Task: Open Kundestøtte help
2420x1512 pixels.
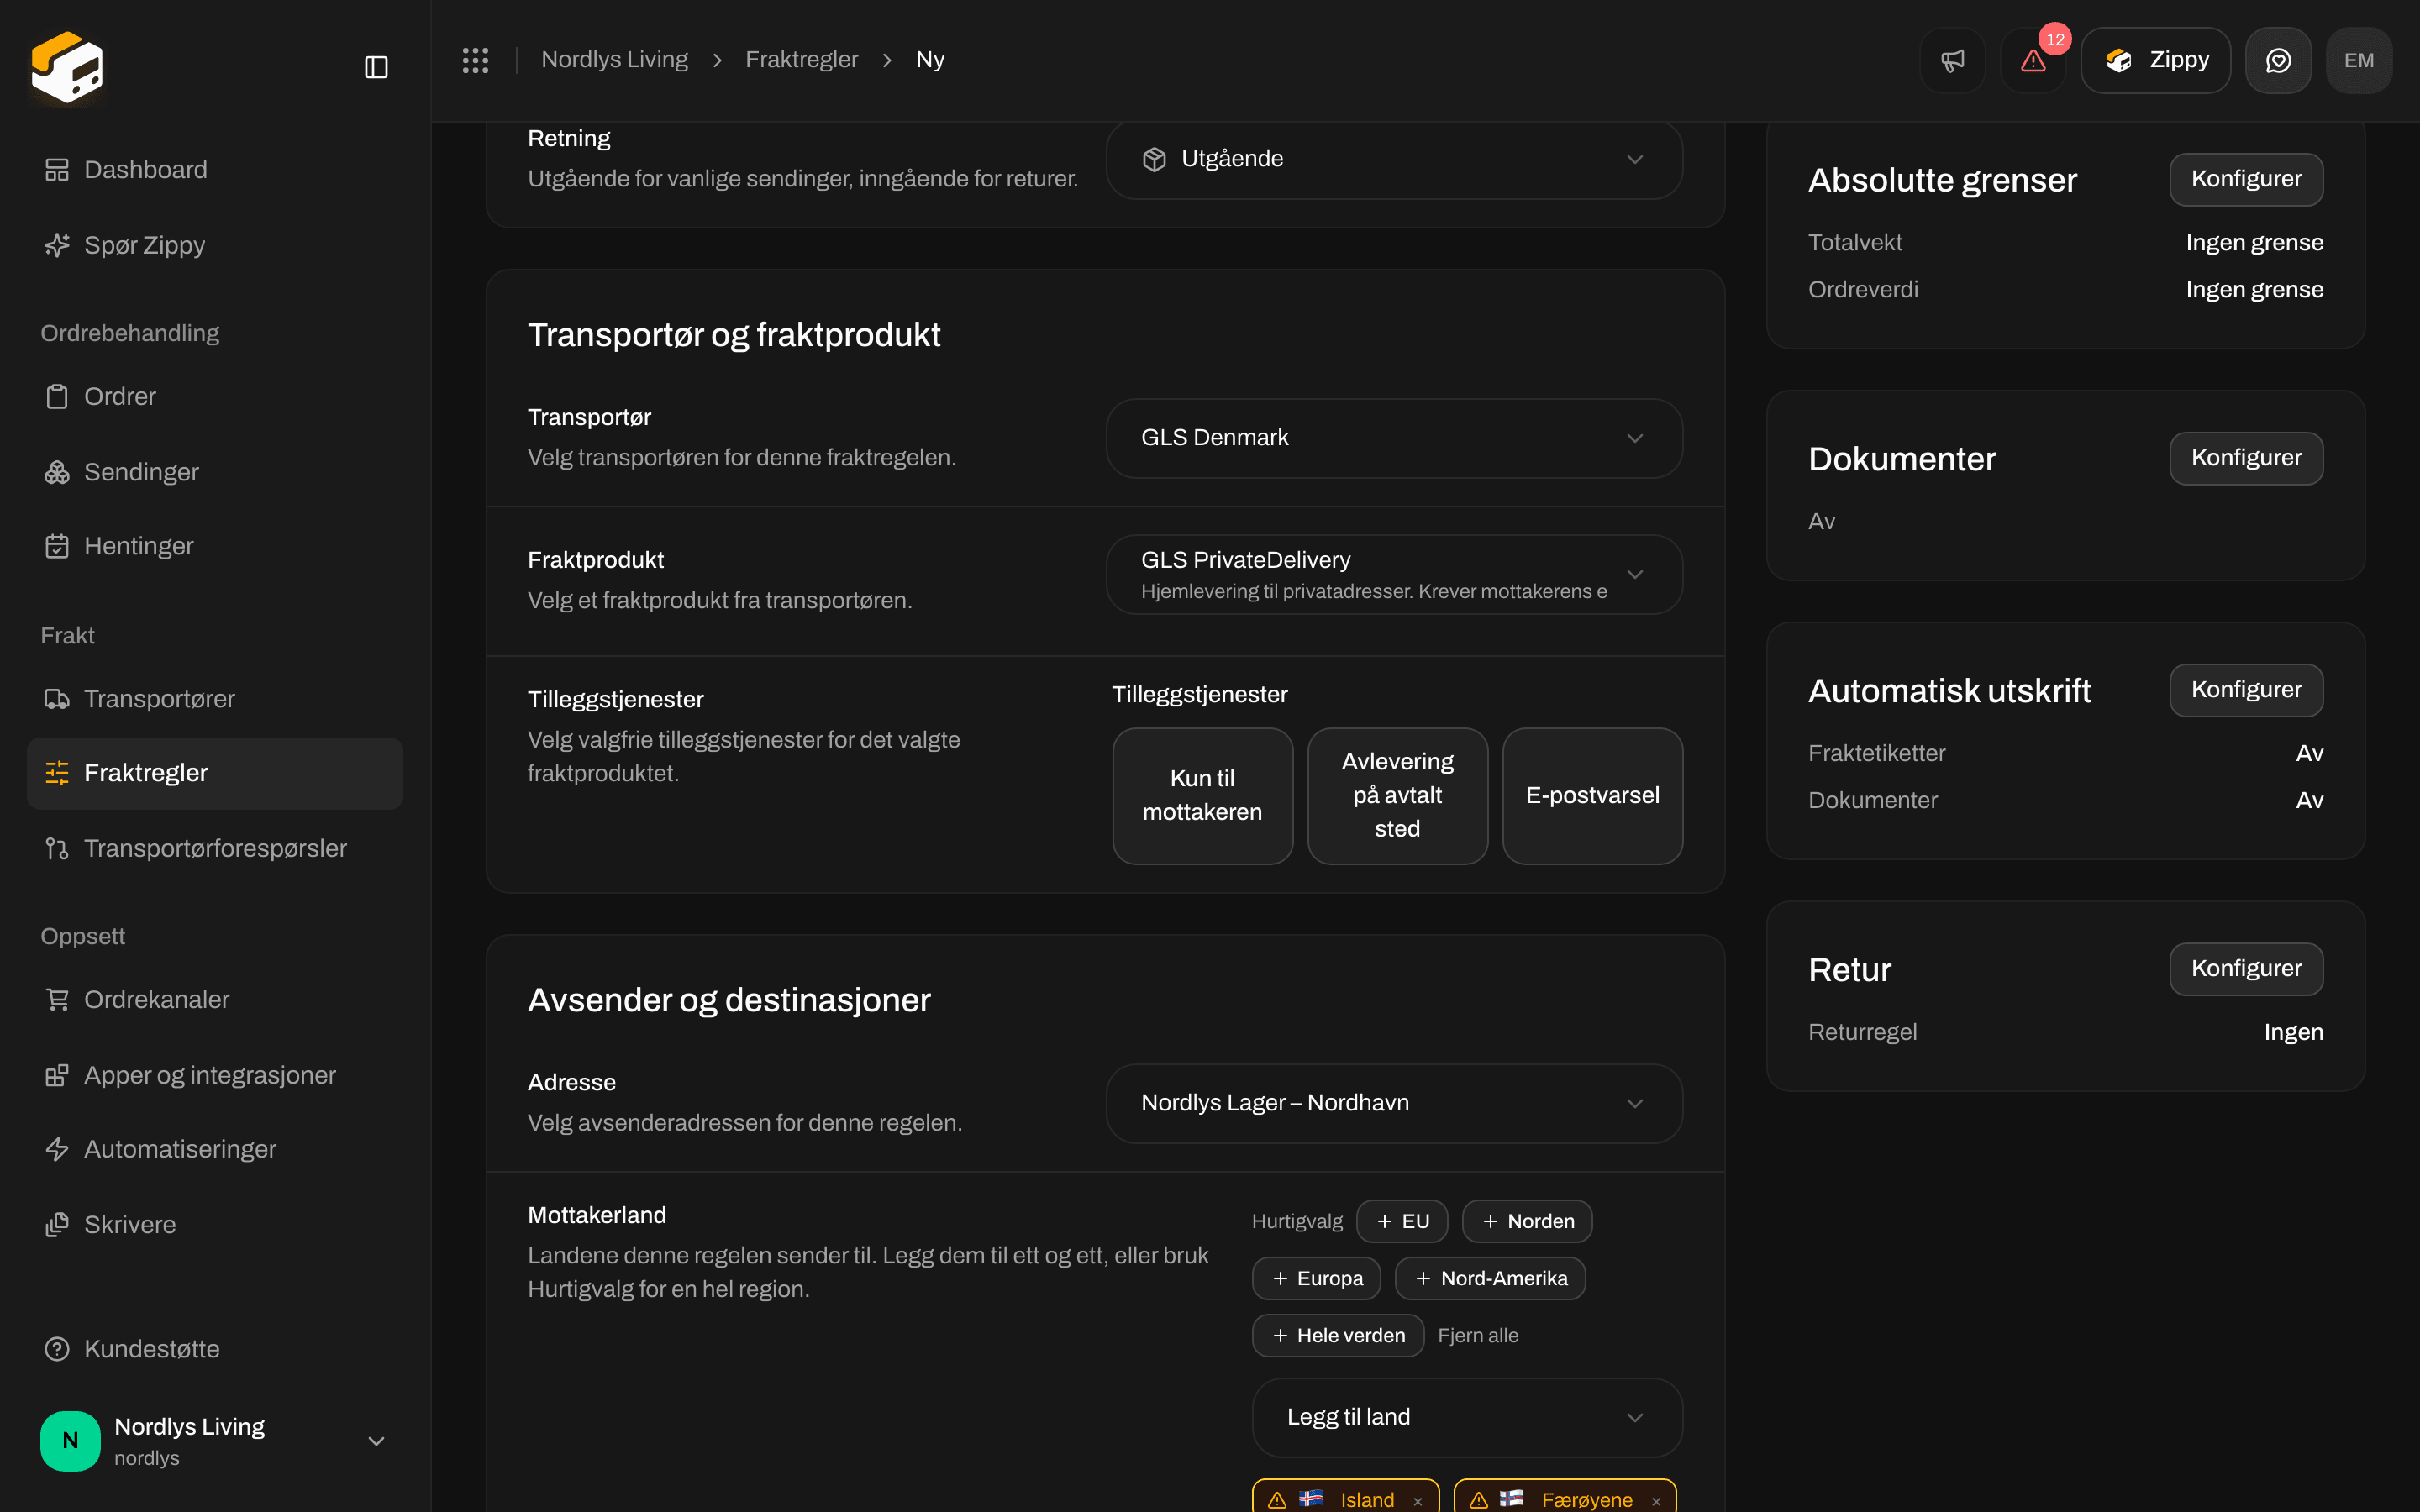Action: point(215,1349)
